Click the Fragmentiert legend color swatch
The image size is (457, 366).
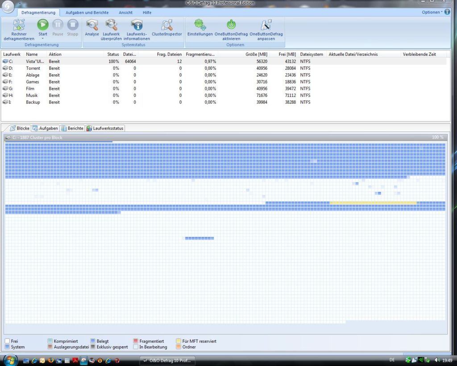(136, 341)
